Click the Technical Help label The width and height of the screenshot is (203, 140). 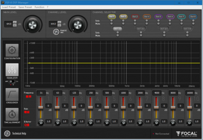pos(19,133)
